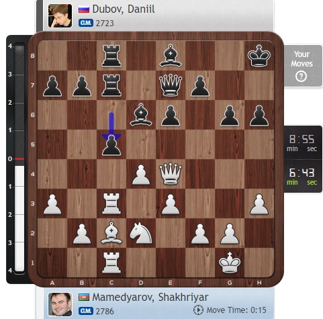Image resolution: width=323 pixels, height=319 pixels.
Task: Click Daniil Dubov's profile photo
Action: pos(60,15)
